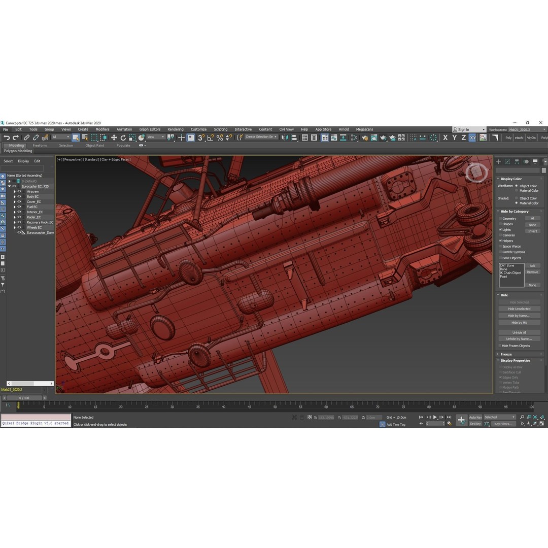The width and height of the screenshot is (548, 548).
Task: Expand the 0 (default) layer
Action: pos(10,181)
